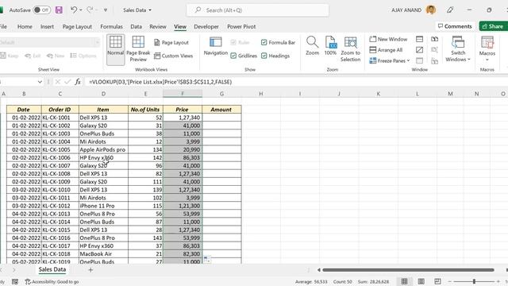Select the iPhone 11 Pro cell
508x286 pixels.
(x=103, y=206)
